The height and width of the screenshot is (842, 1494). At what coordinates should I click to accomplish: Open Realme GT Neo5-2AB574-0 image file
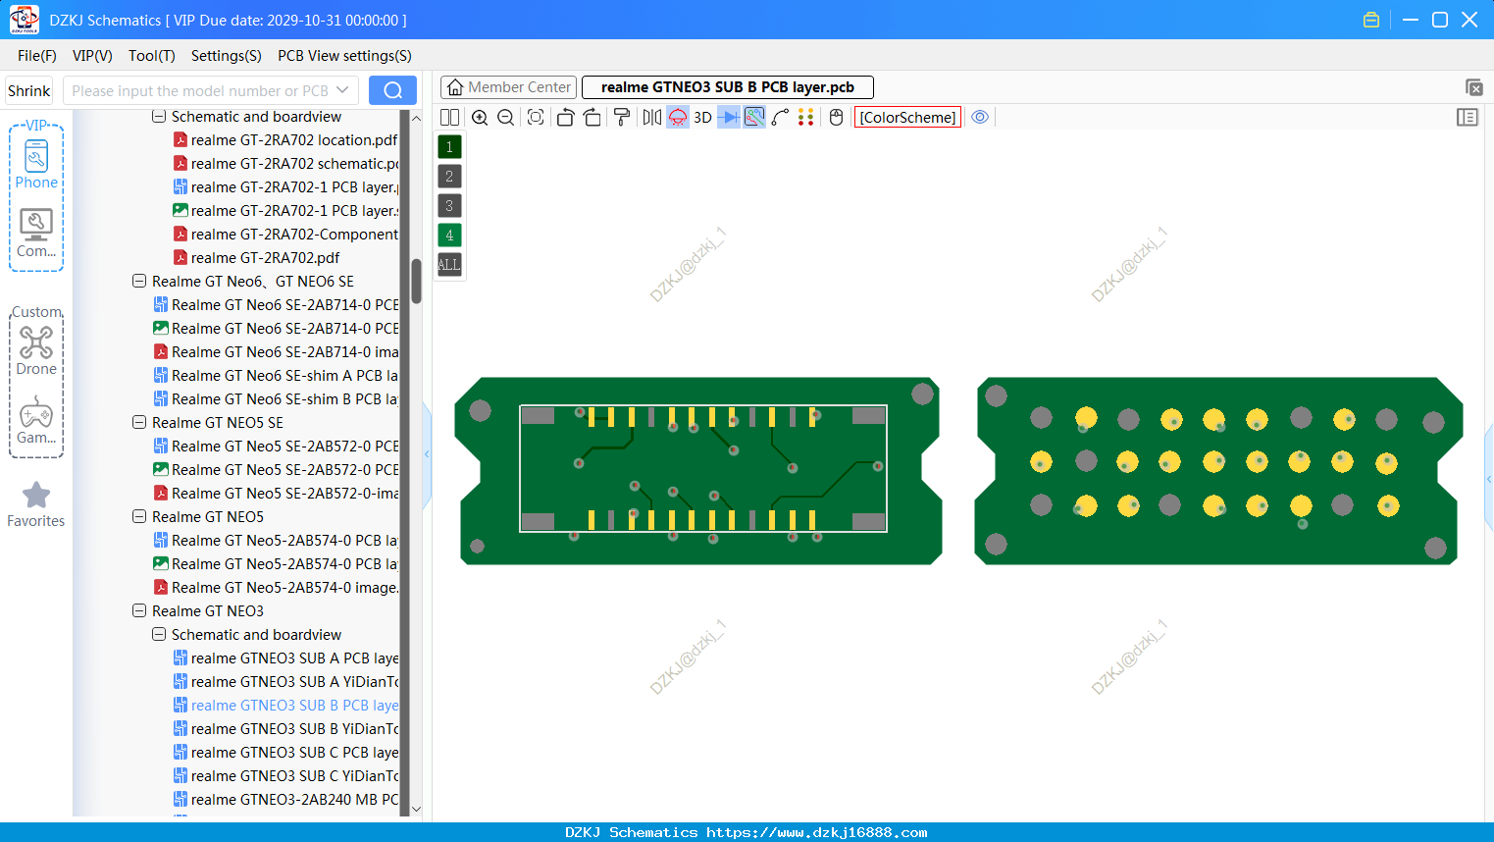[276, 587]
